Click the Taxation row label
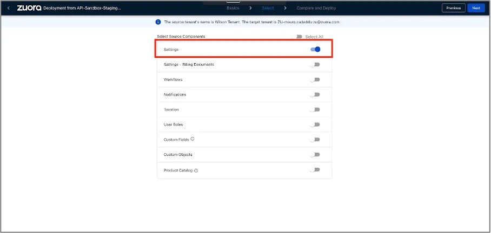This screenshot has width=491, height=233. (x=171, y=109)
